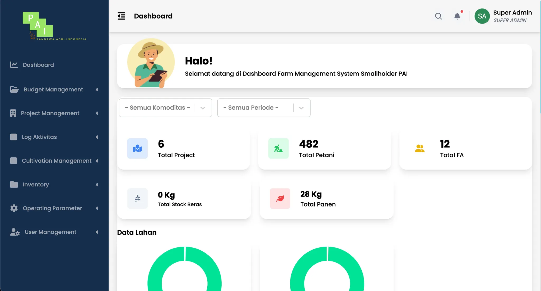This screenshot has height=291, width=541.
Task: Expand Budget Management submenu arrow
Action: coord(97,90)
